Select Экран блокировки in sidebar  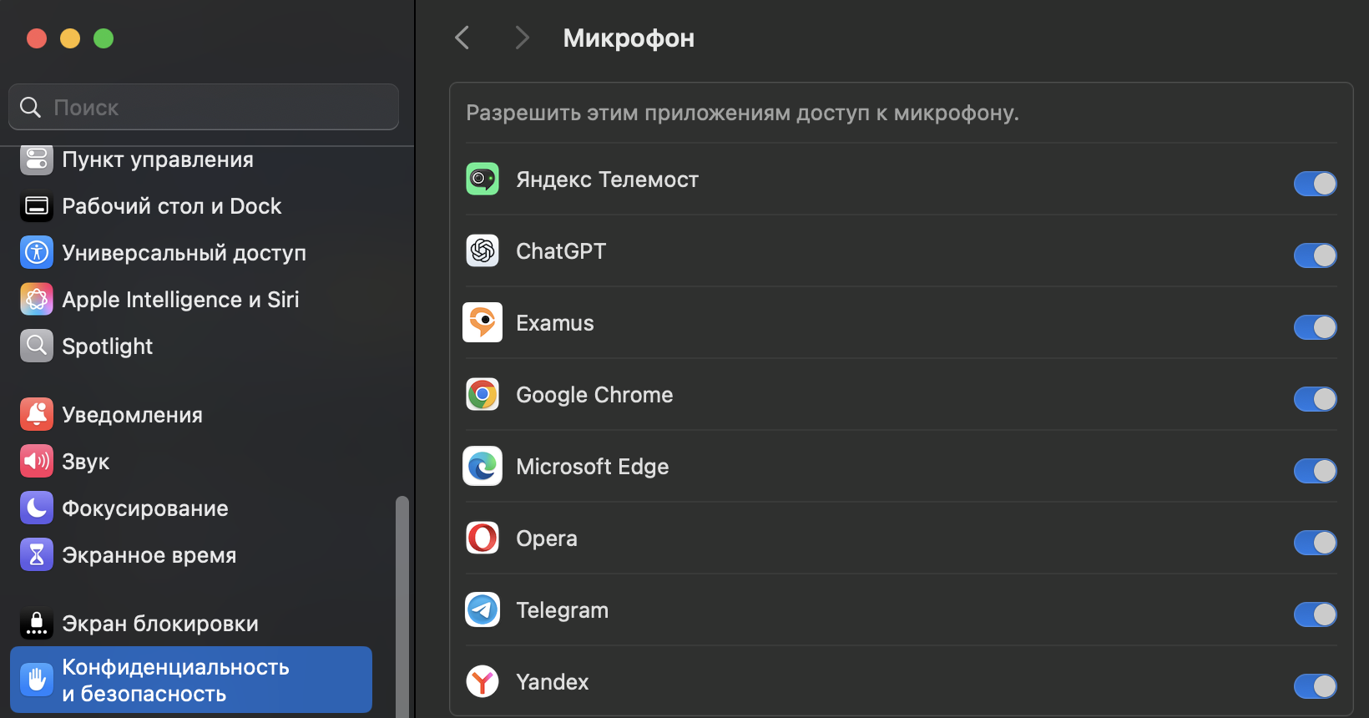(x=191, y=623)
